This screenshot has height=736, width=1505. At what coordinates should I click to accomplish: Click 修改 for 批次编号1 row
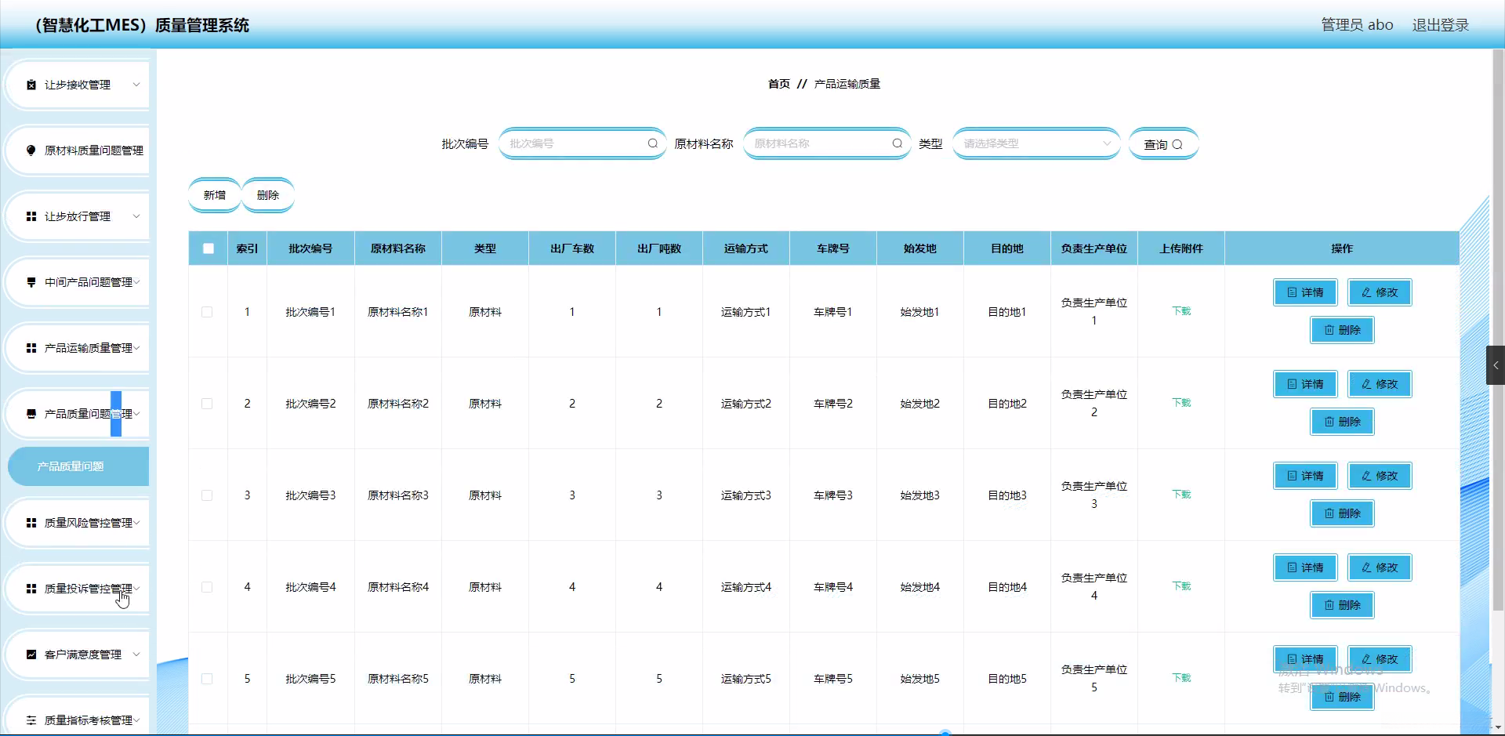click(x=1380, y=292)
